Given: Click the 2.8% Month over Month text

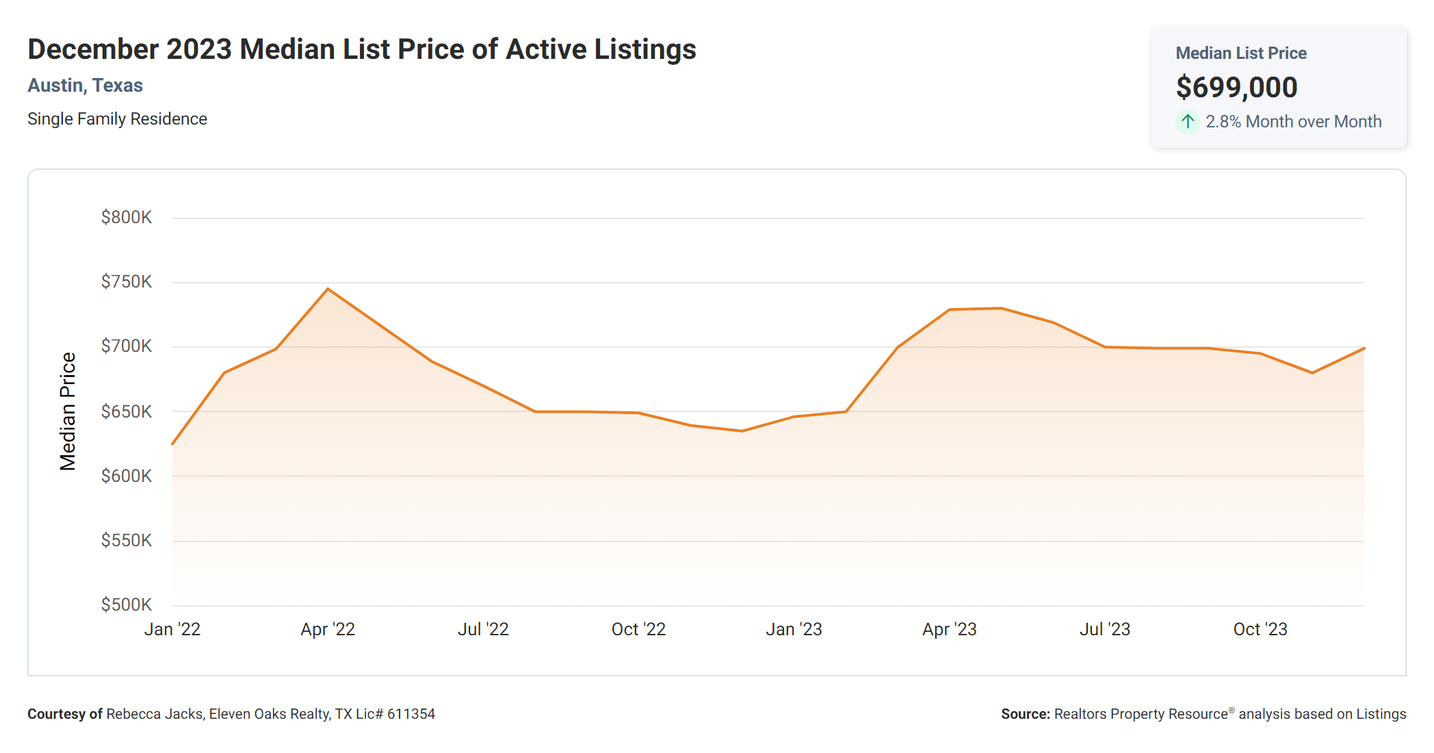Looking at the screenshot, I should 1293,122.
